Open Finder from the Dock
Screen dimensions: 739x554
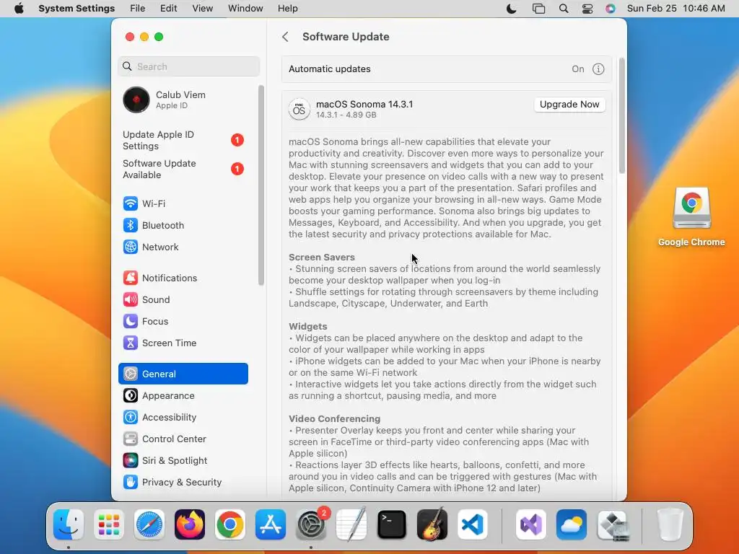pyautogui.click(x=69, y=524)
